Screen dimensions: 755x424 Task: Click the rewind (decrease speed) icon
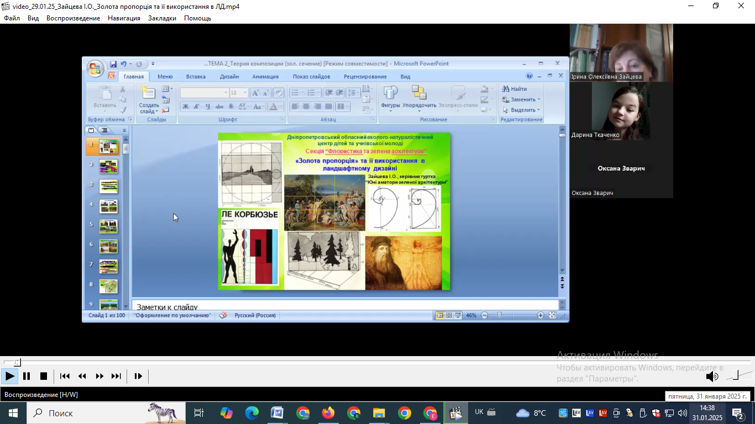(82, 376)
